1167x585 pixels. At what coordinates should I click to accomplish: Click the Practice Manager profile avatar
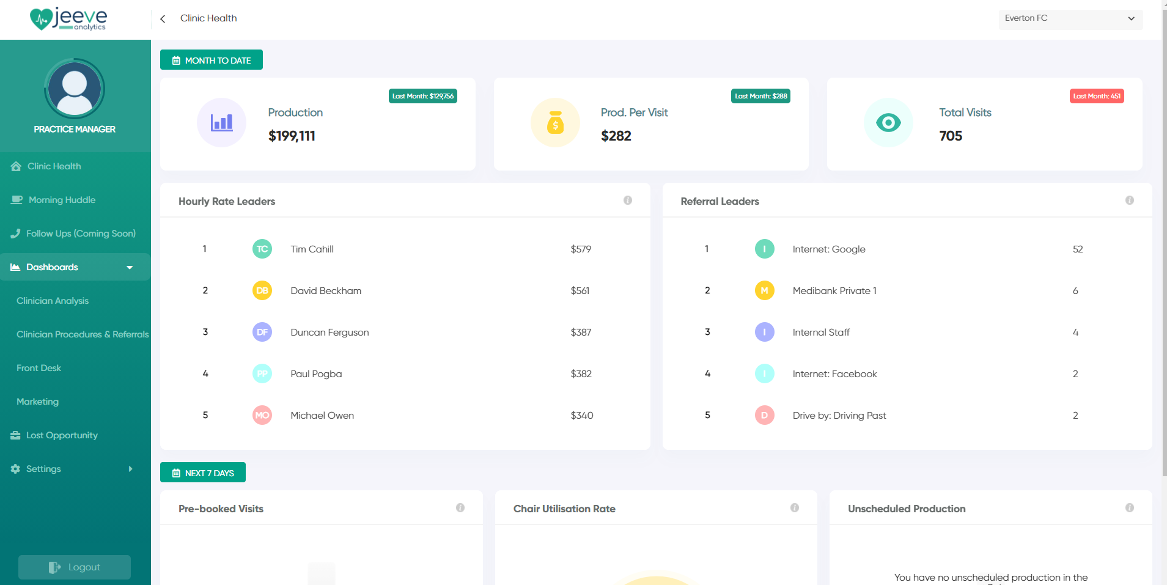(75, 89)
